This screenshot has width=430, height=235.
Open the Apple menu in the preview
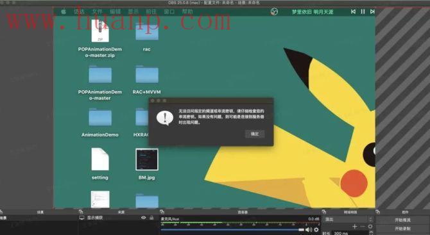[x=64, y=12]
